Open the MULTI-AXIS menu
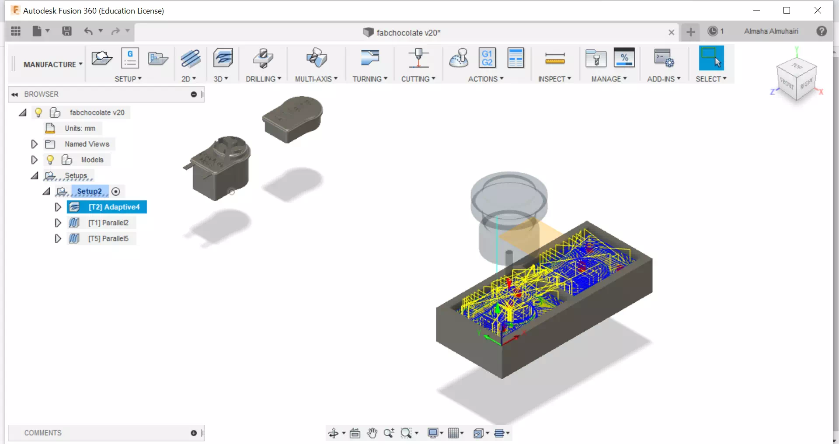This screenshot has width=839, height=444. pos(316,79)
